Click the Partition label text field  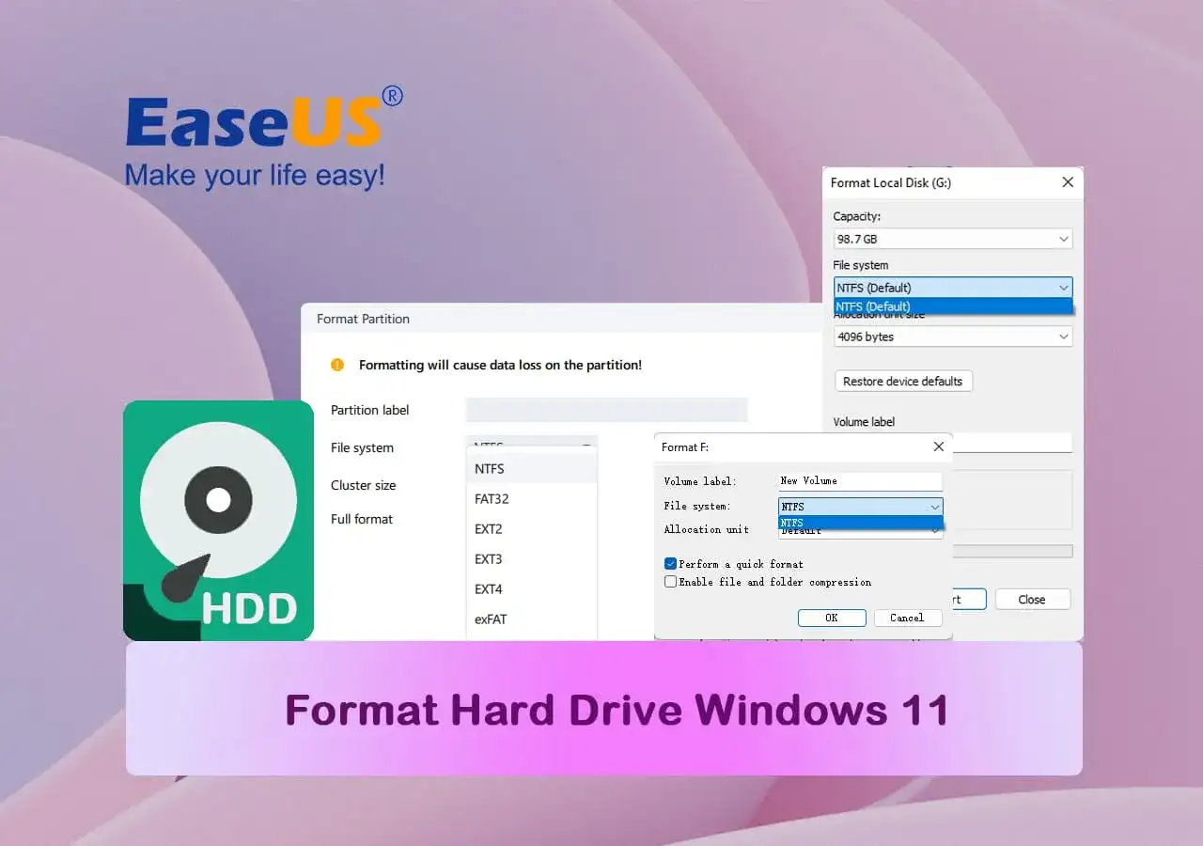click(606, 410)
